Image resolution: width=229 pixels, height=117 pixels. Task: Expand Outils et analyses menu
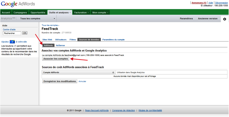click(60, 13)
